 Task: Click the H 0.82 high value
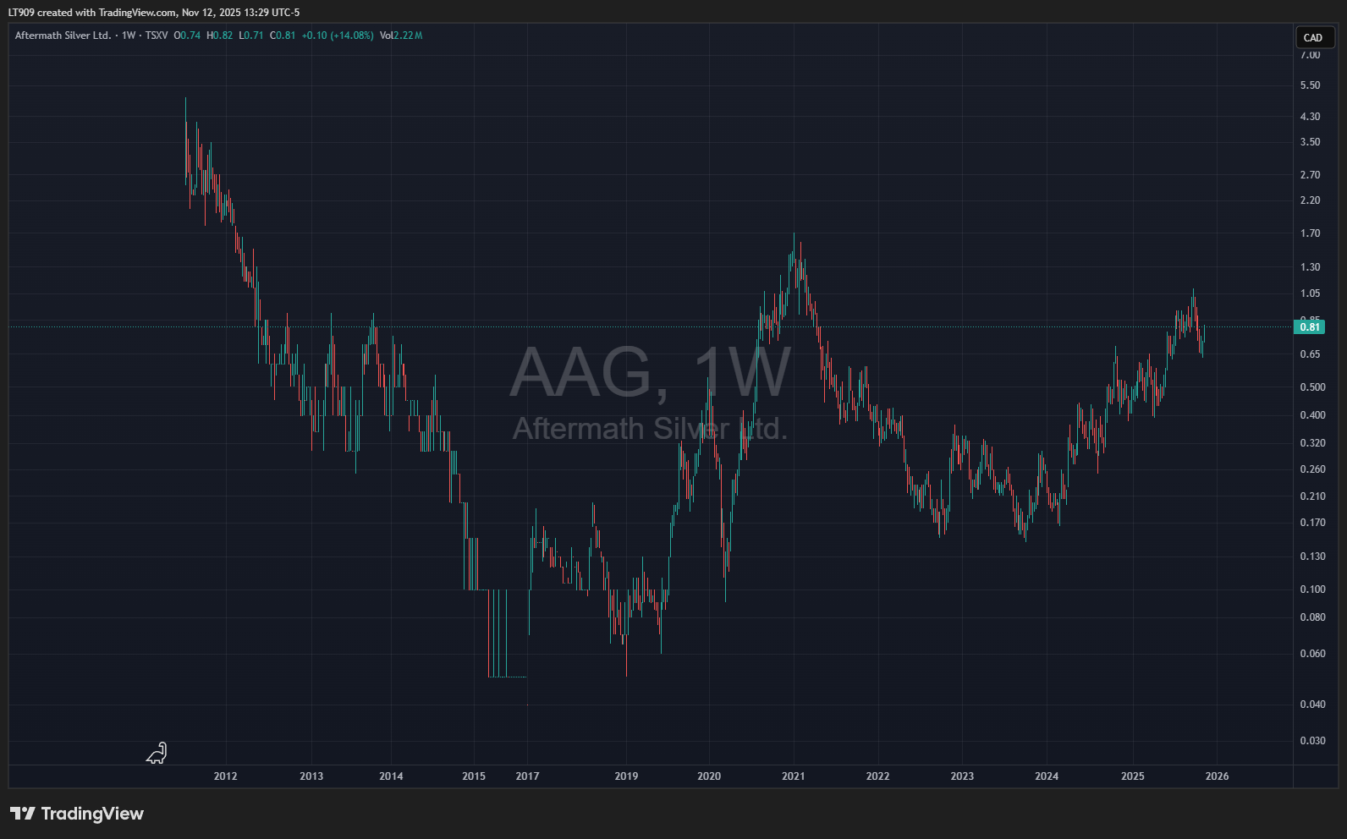[219, 36]
